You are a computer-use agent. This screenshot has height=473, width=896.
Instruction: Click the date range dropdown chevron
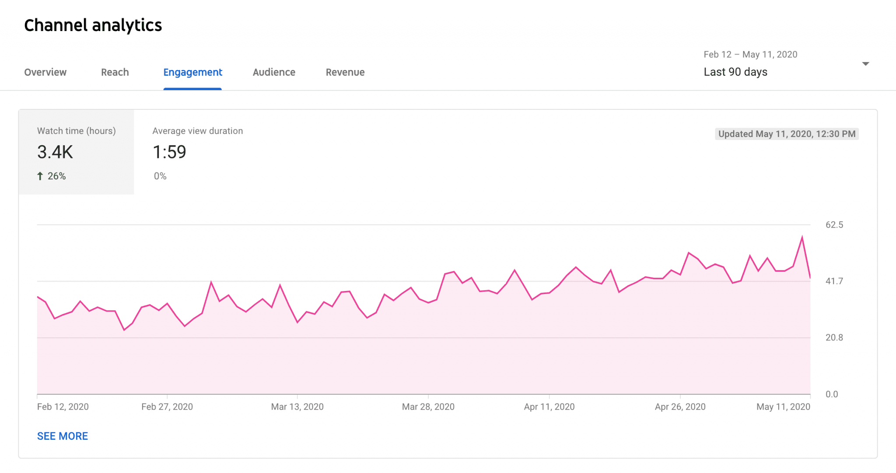[865, 63]
